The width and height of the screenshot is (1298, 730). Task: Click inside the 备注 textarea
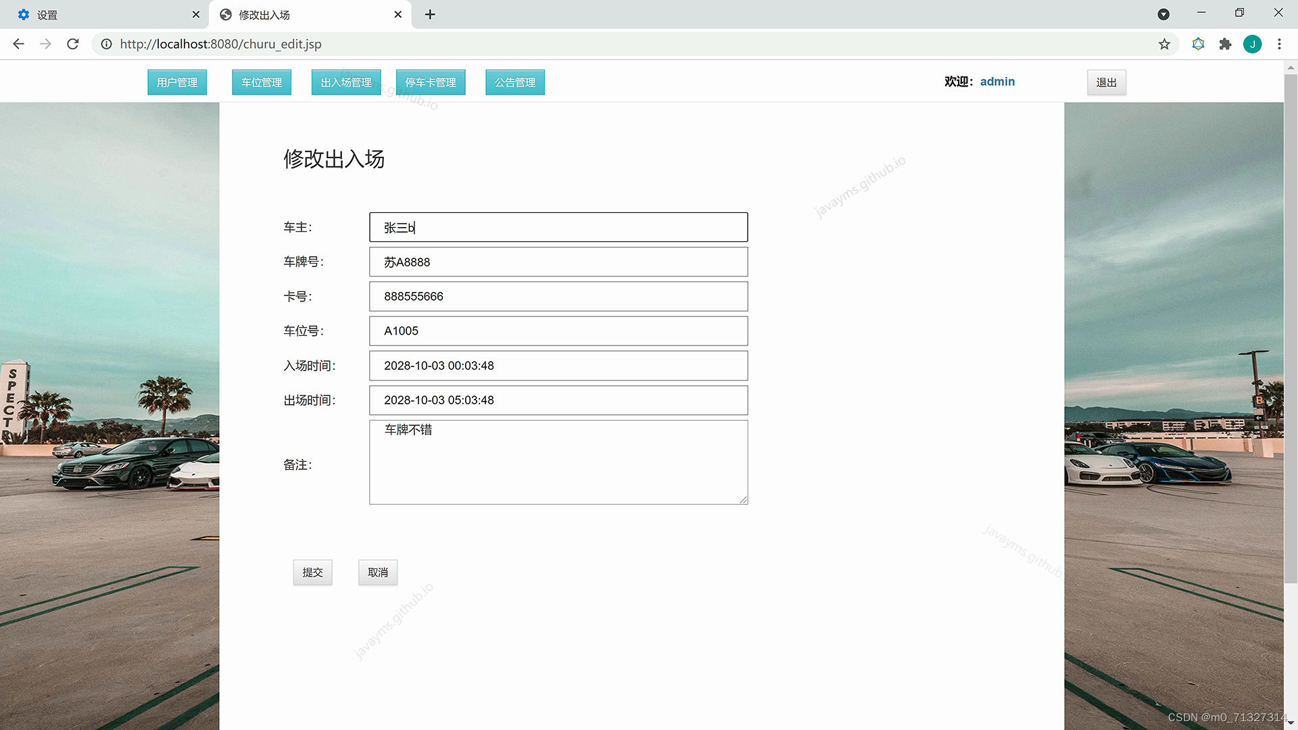coord(558,462)
